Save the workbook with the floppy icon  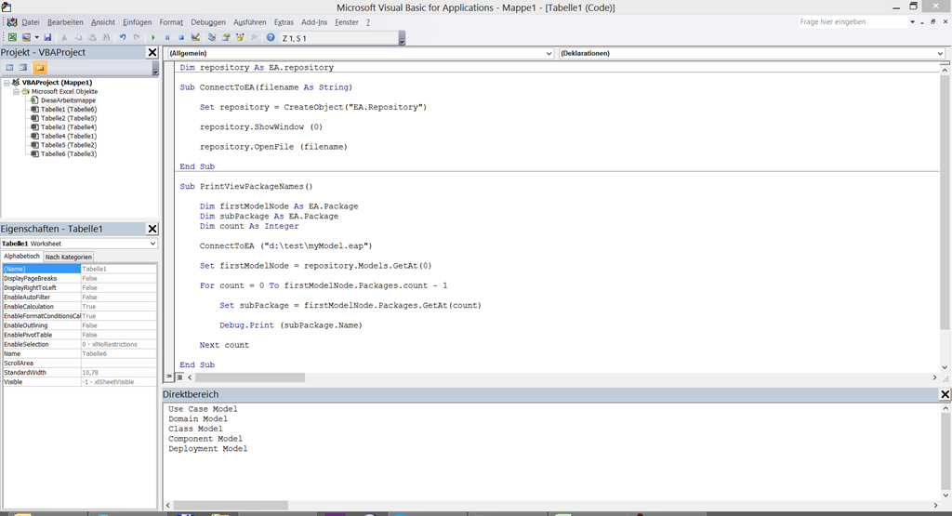coord(47,37)
